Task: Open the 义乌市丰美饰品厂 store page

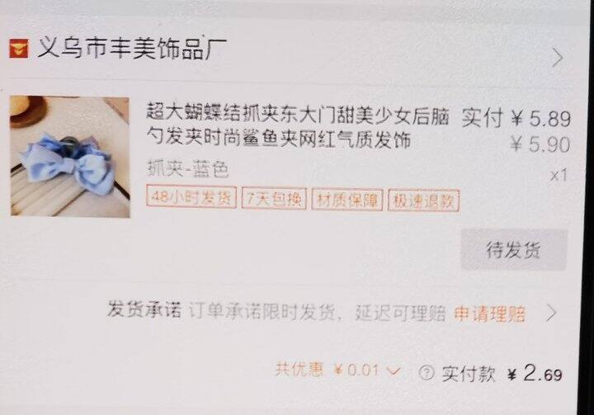Action: point(131,48)
